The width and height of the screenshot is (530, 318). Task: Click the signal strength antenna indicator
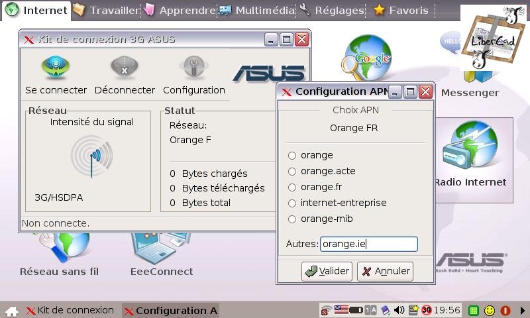click(x=91, y=156)
